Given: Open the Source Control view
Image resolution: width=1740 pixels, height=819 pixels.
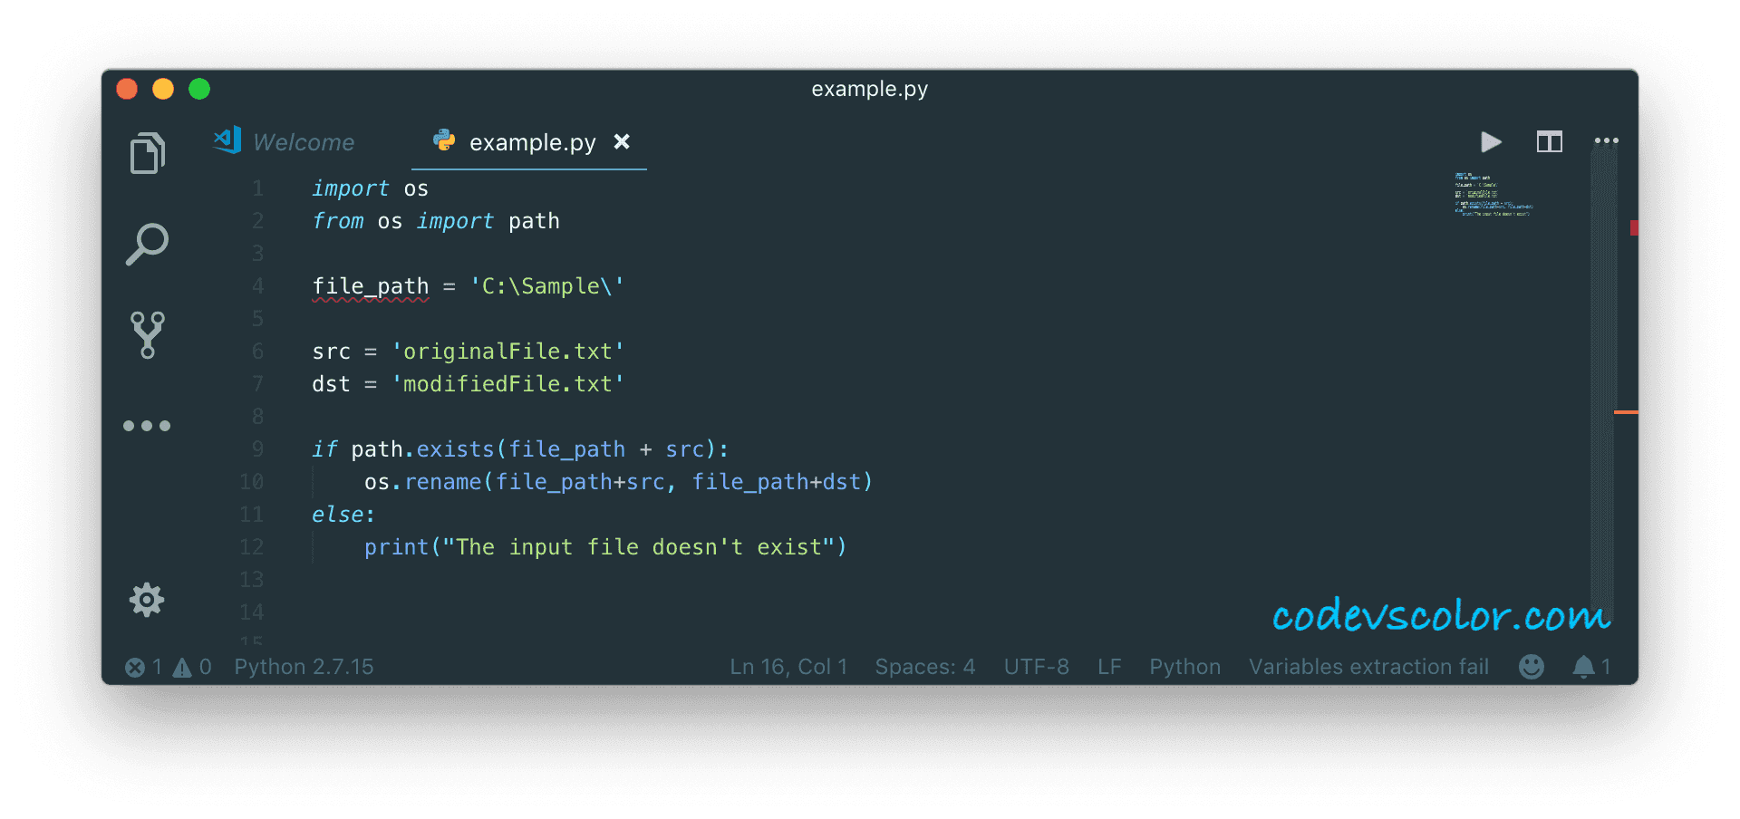Looking at the screenshot, I should pos(147,335).
